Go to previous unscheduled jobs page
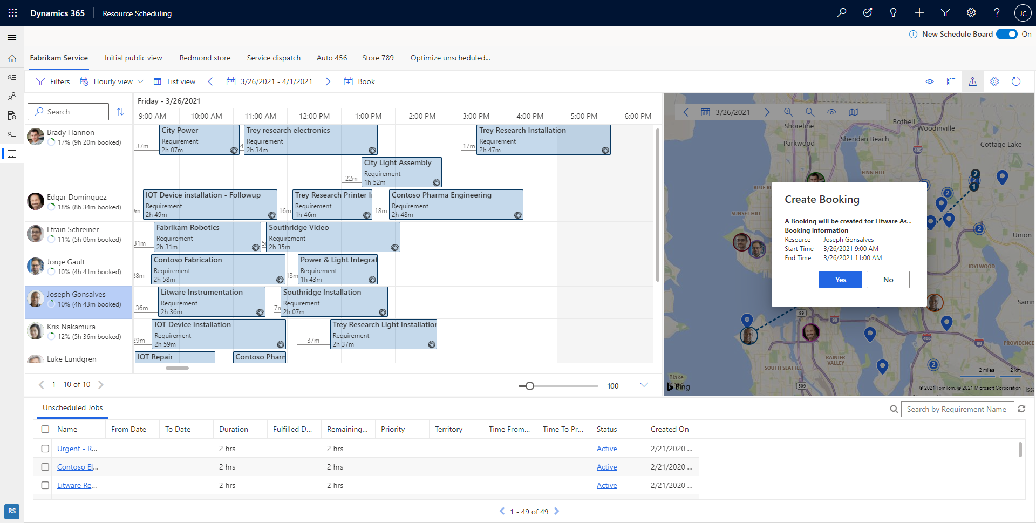Image resolution: width=1036 pixels, height=523 pixels. 502,511
